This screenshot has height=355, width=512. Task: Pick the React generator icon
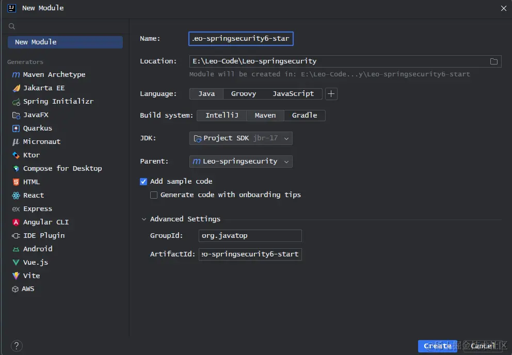(x=15, y=195)
